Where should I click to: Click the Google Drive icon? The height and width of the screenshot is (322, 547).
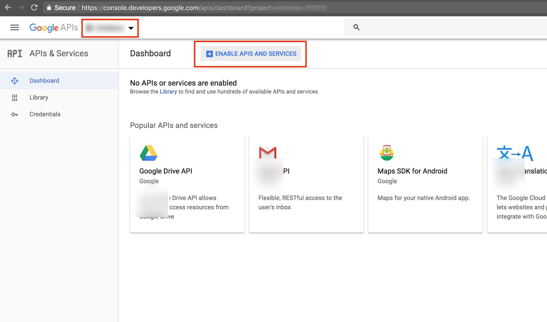tap(148, 153)
